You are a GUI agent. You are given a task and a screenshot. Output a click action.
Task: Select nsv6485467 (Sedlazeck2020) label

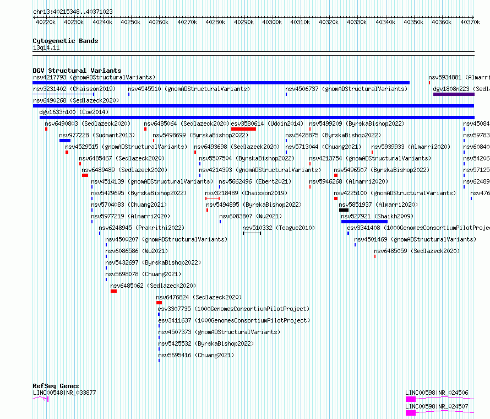click(122, 158)
